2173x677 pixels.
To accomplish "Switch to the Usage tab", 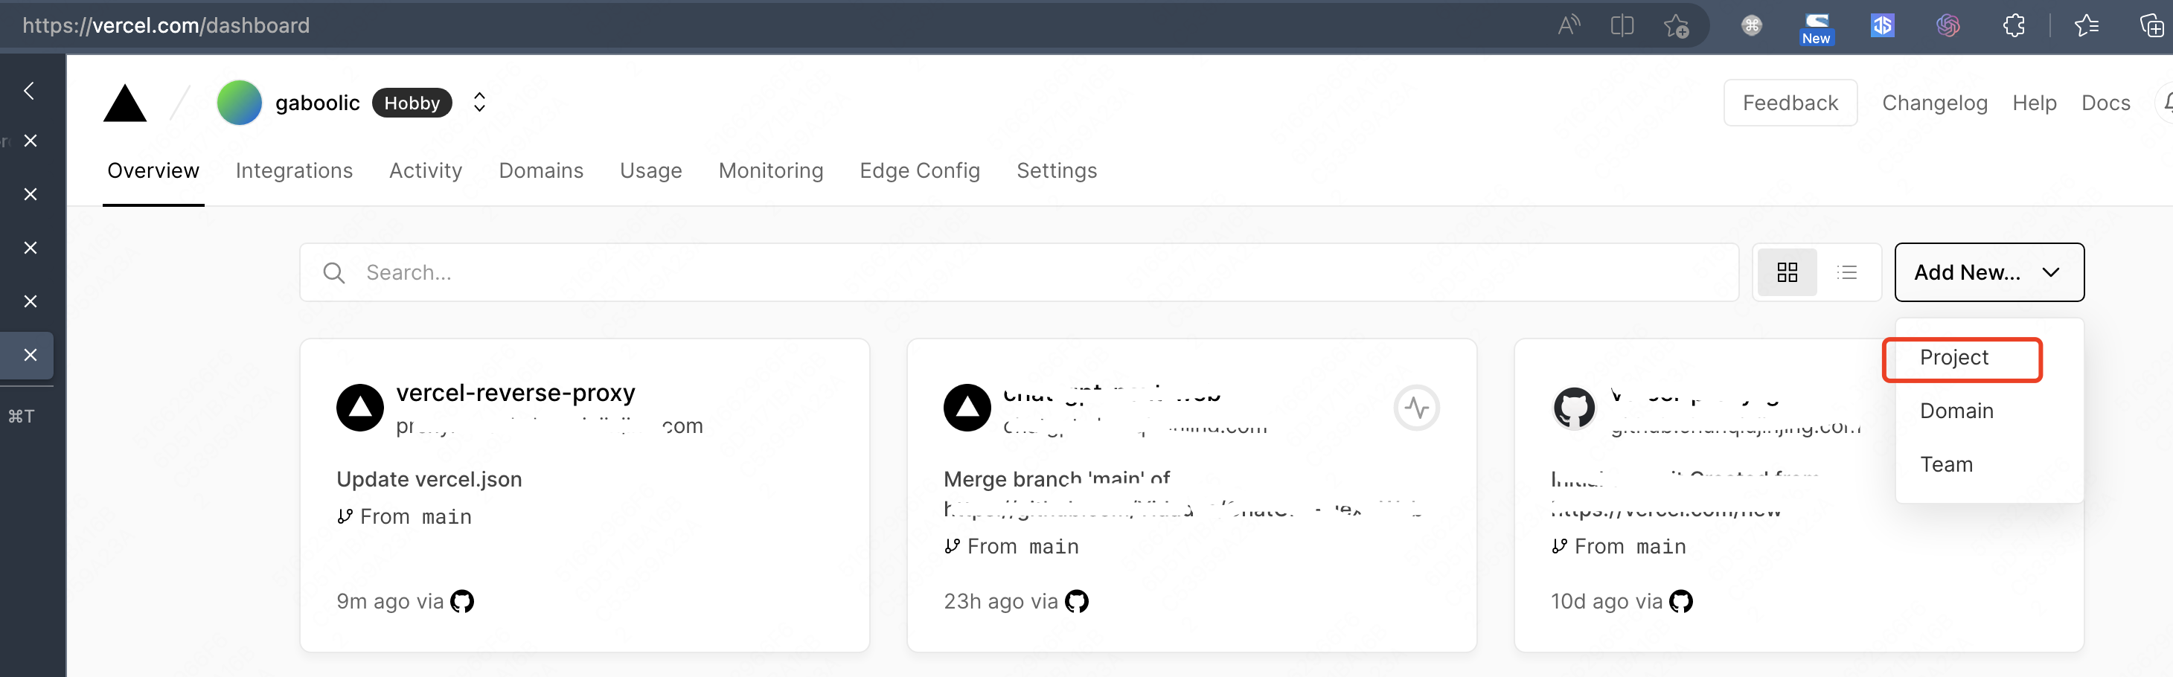I will [650, 170].
